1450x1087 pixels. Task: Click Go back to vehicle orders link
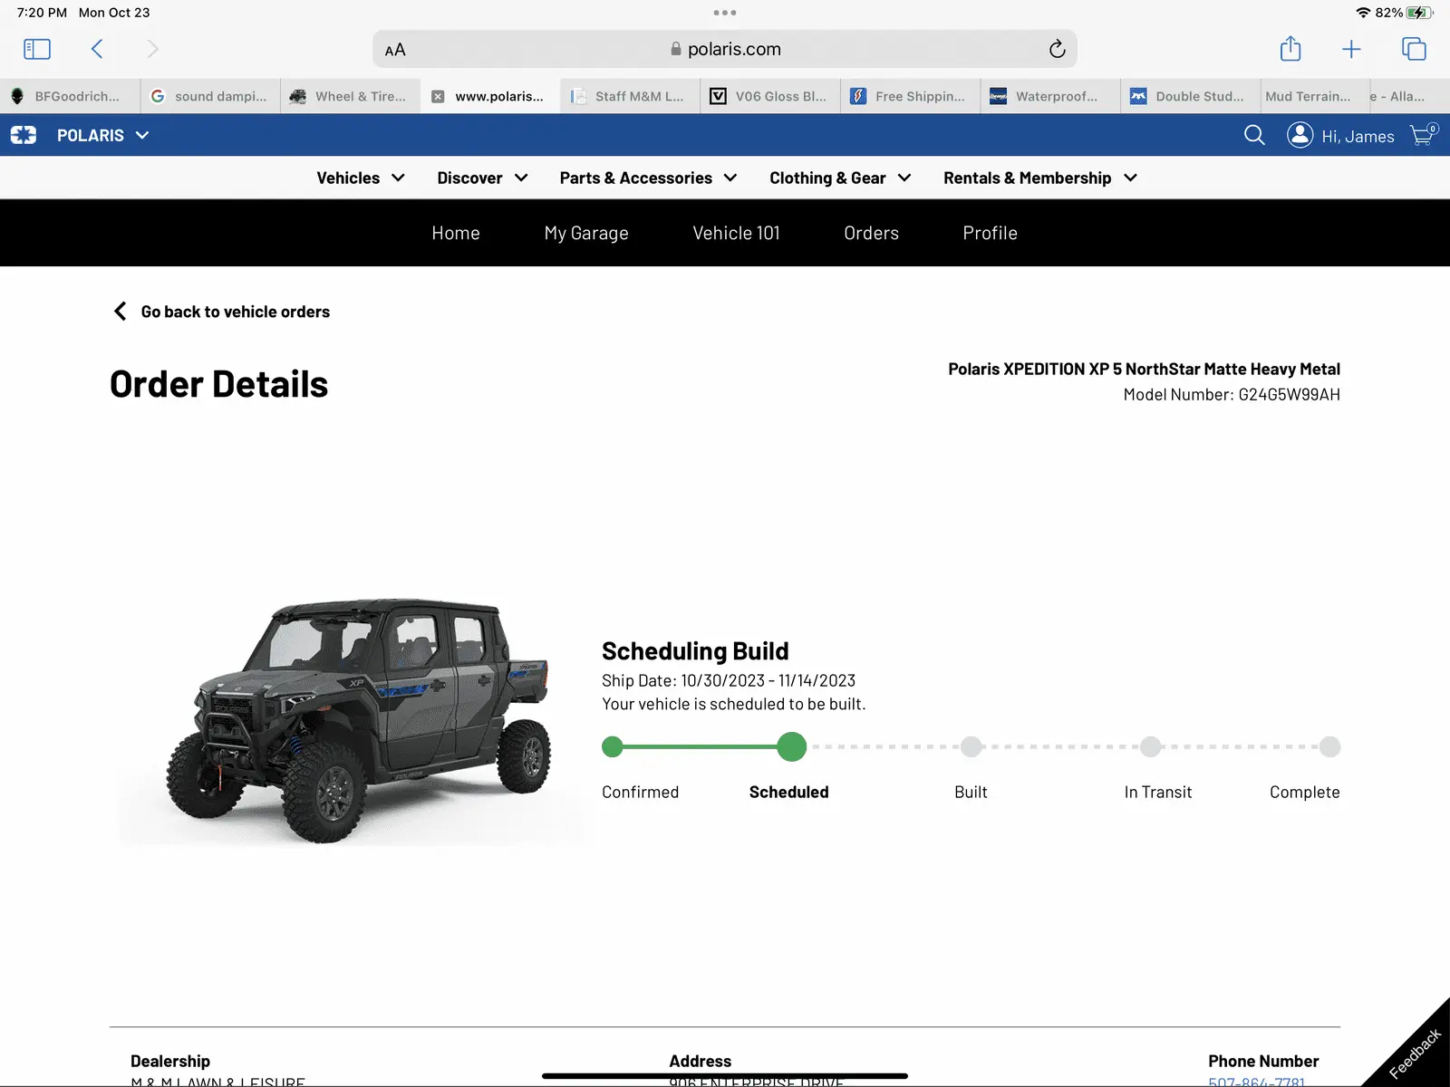236,312
